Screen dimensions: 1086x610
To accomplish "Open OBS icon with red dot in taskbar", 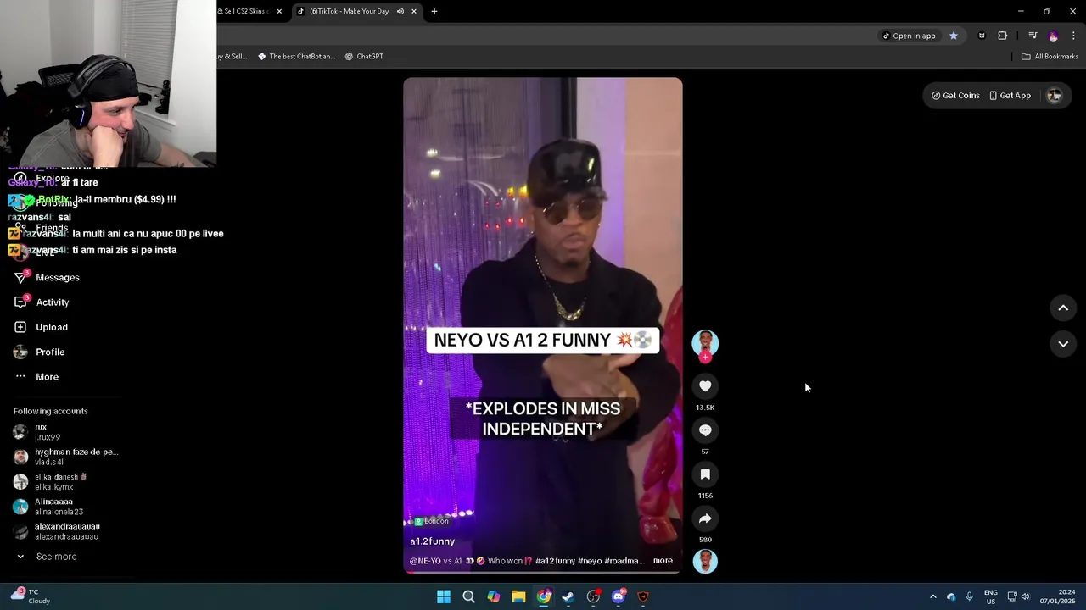I will click(594, 597).
